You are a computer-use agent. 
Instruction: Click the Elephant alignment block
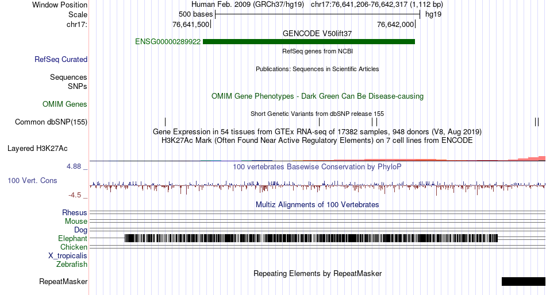[x=311, y=238]
